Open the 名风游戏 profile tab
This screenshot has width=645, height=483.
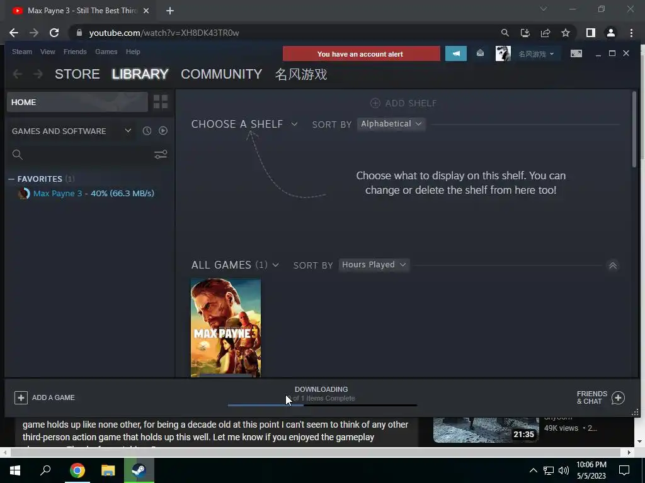click(x=301, y=74)
